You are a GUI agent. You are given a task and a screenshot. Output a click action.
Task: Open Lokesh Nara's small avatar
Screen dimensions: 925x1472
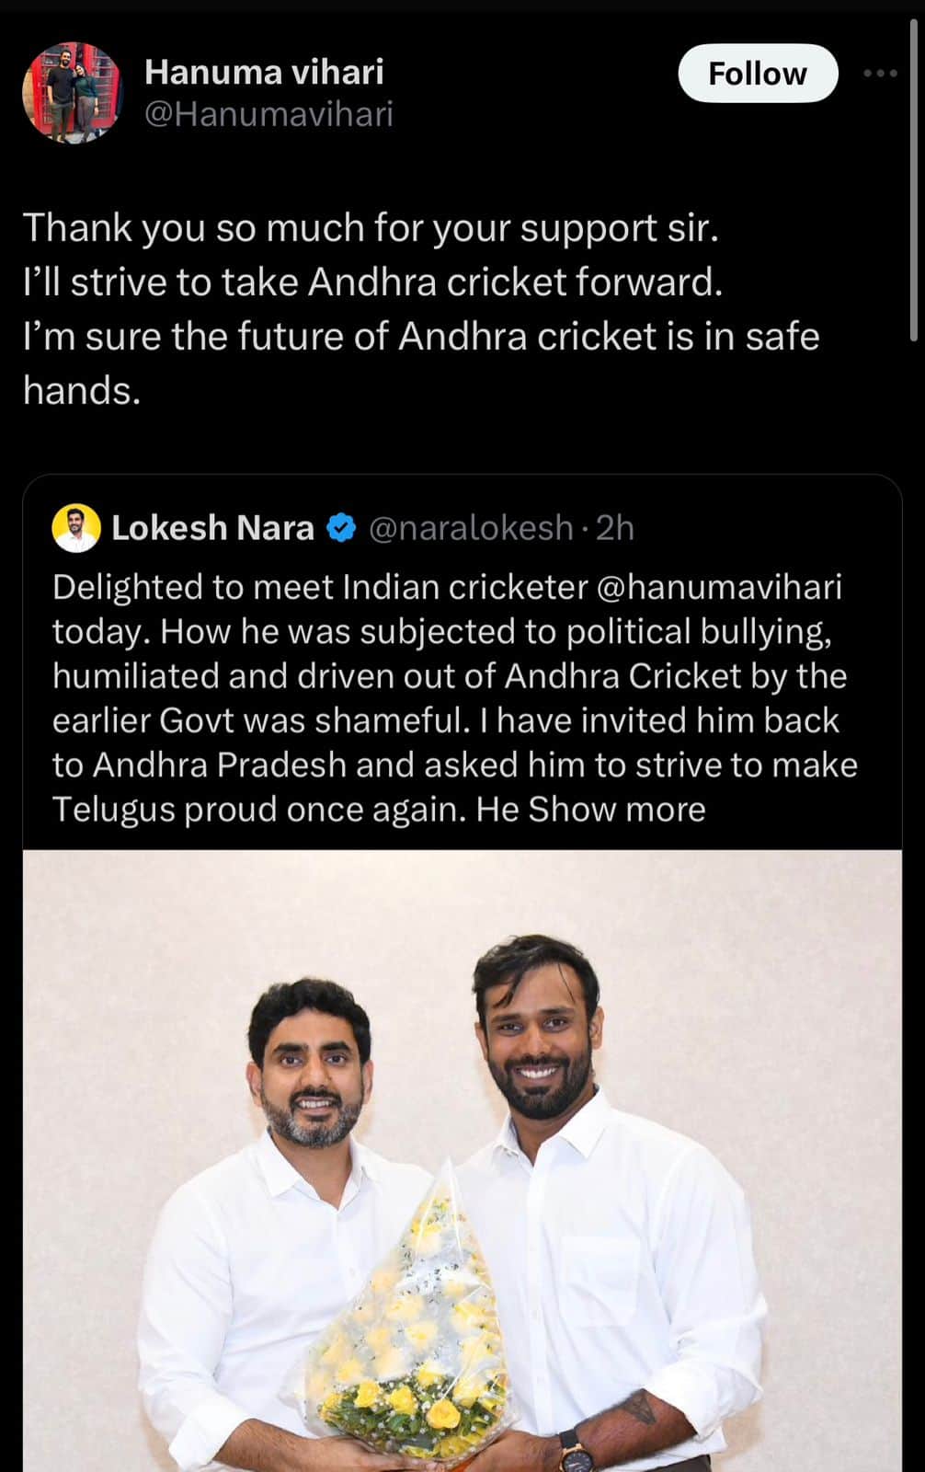point(76,528)
